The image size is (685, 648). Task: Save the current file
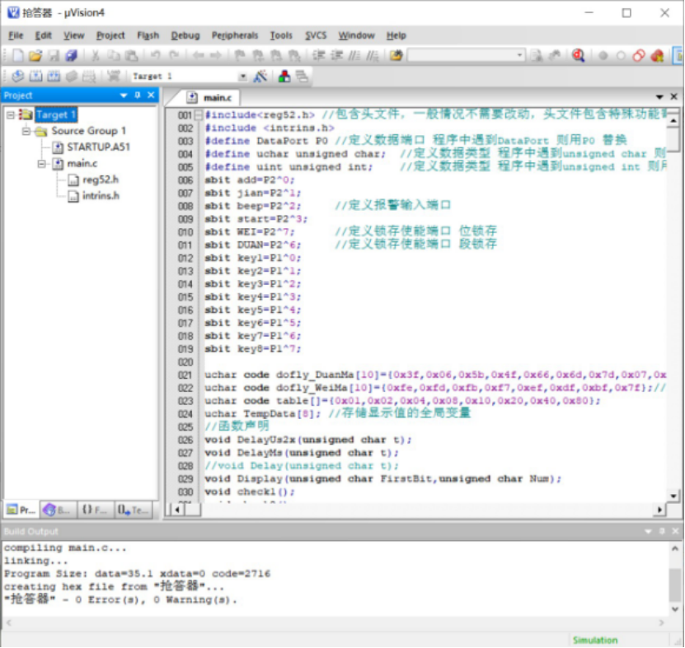click(54, 55)
